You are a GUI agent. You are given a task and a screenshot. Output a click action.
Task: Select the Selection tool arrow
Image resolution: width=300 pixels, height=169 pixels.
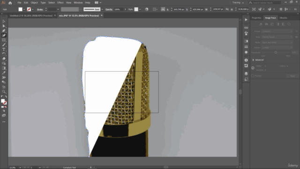[4, 21]
